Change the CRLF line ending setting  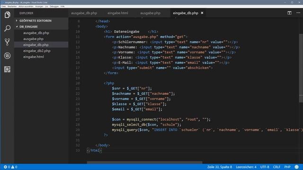276,167
